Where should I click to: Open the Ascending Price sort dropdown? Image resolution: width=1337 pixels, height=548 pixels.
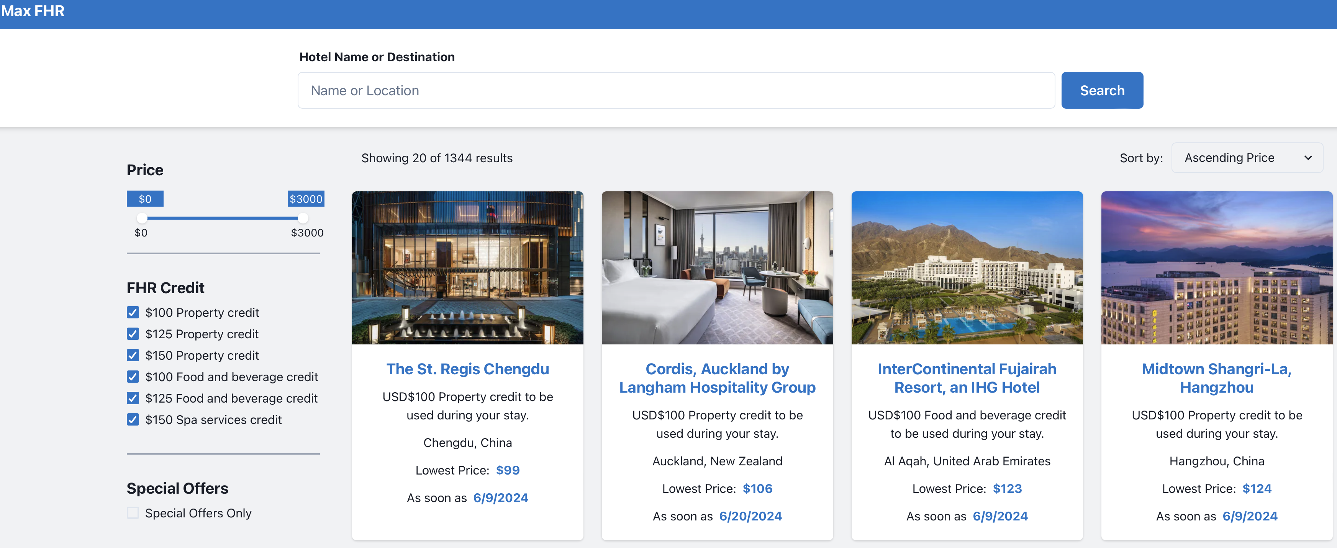[x=1247, y=158]
